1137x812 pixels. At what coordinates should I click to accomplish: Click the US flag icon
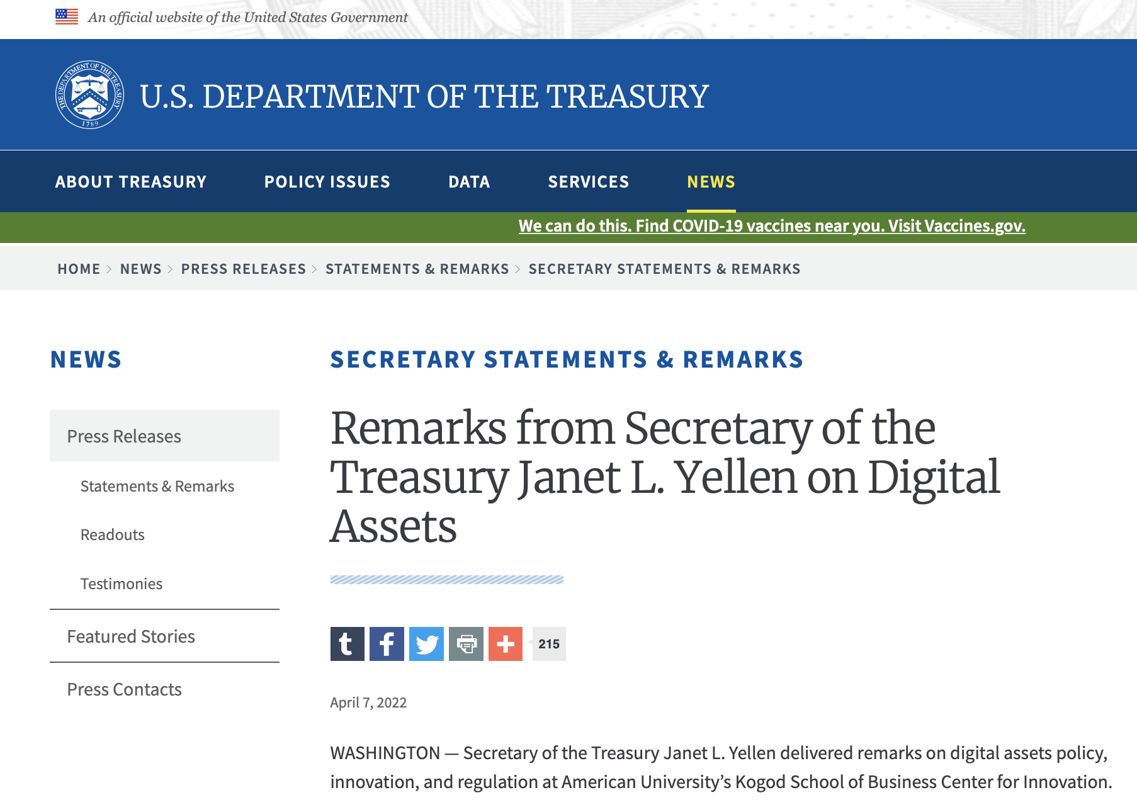point(67,17)
